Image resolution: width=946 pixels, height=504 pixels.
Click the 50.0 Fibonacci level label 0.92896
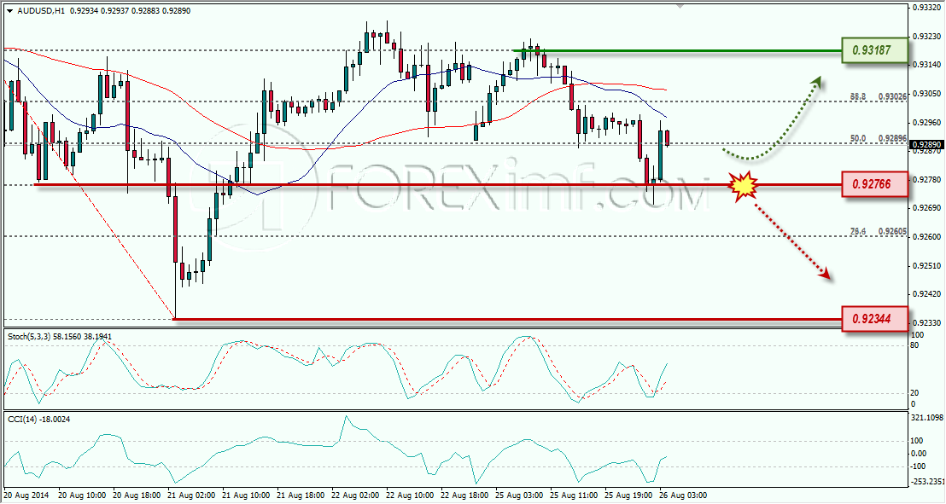(878, 138)
